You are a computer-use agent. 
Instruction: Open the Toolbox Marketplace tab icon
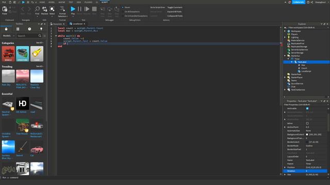tap(6, 29)
